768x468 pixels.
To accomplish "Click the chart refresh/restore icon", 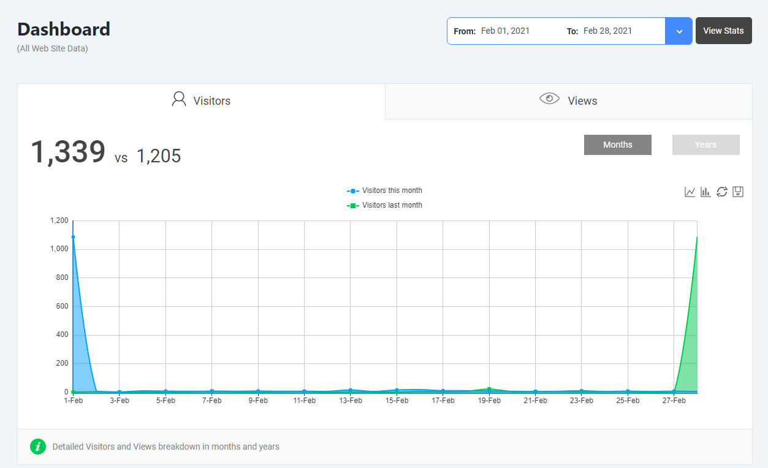I will [722, 192].
